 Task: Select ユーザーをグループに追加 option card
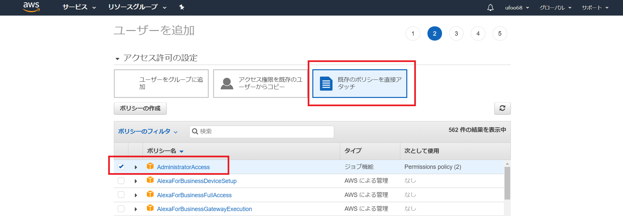(x=161, y=83)
